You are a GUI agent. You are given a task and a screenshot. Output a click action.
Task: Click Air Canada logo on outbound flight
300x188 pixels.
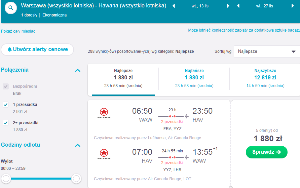pyautogui.click(x=104, y=113)
